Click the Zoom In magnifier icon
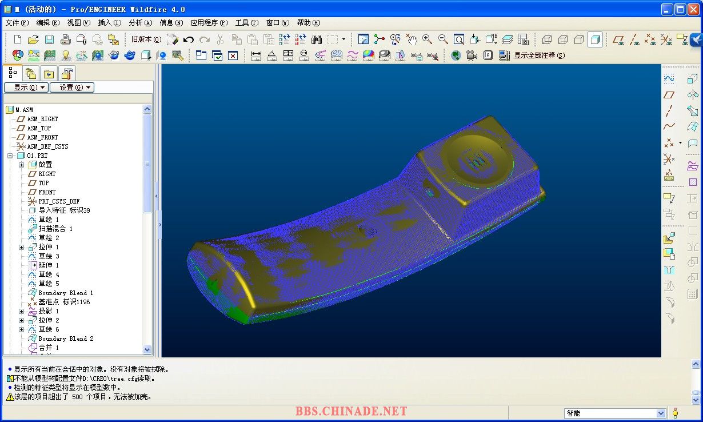 (x=427, y=39)
